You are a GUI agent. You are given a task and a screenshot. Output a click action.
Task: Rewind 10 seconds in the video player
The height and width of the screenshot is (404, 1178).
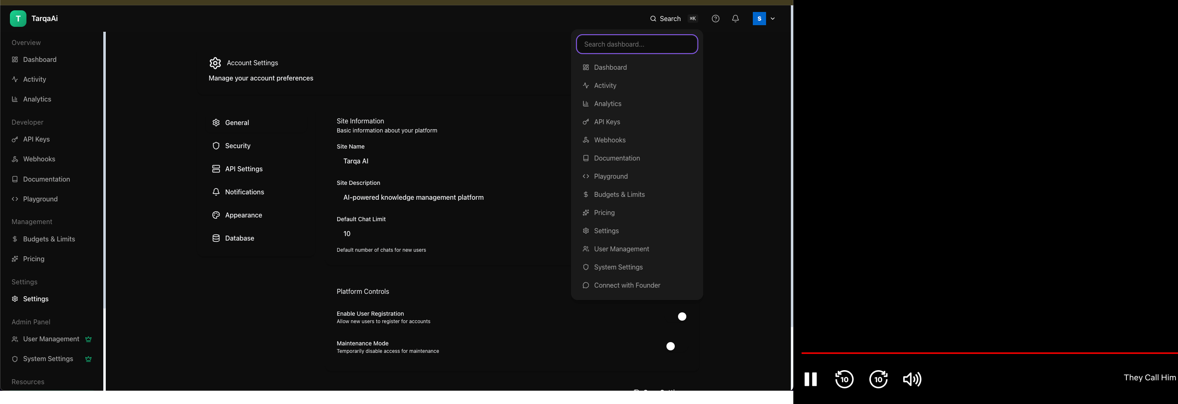pos(844,379)
